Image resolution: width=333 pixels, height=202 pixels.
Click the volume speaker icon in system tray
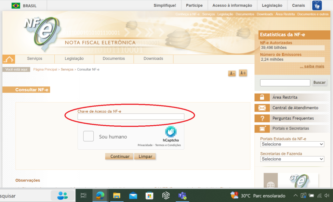[326, 196]
